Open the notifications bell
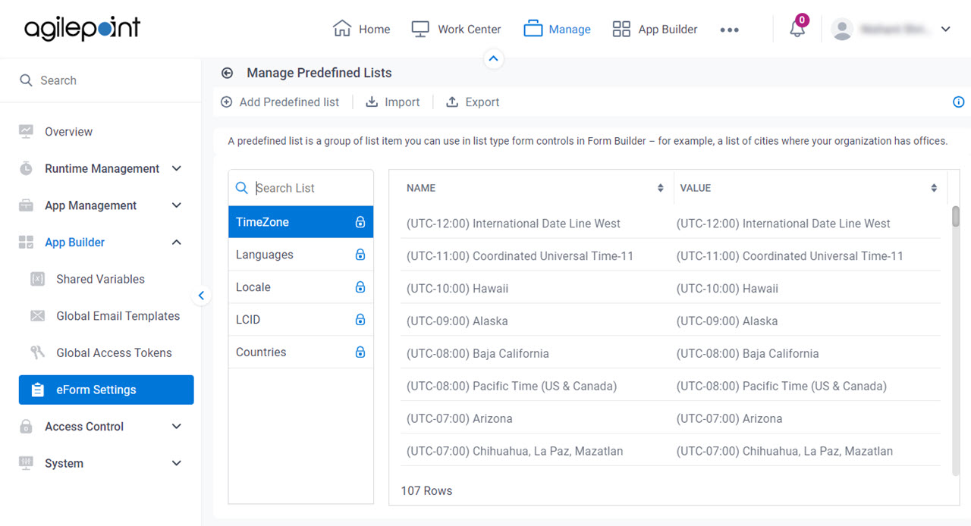This screenshot has height=526, width=971. click(797, 29)
